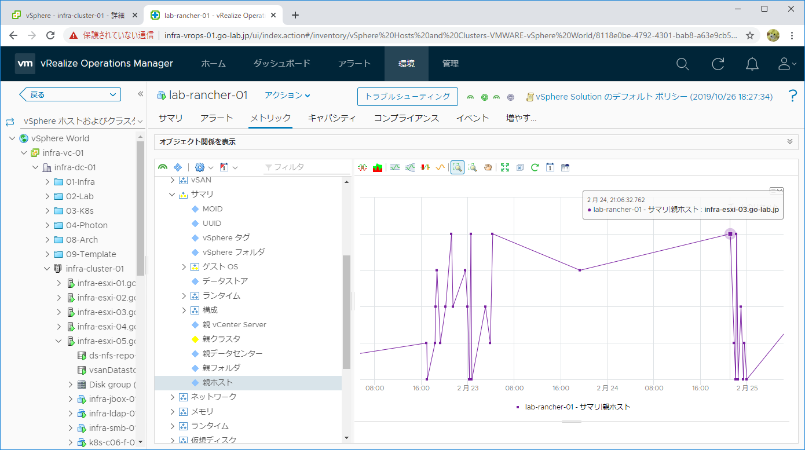The height and width of the screenshot is (450, 805).
Task: Open the vSphere Solution default policy link
Action: (654, 97)
